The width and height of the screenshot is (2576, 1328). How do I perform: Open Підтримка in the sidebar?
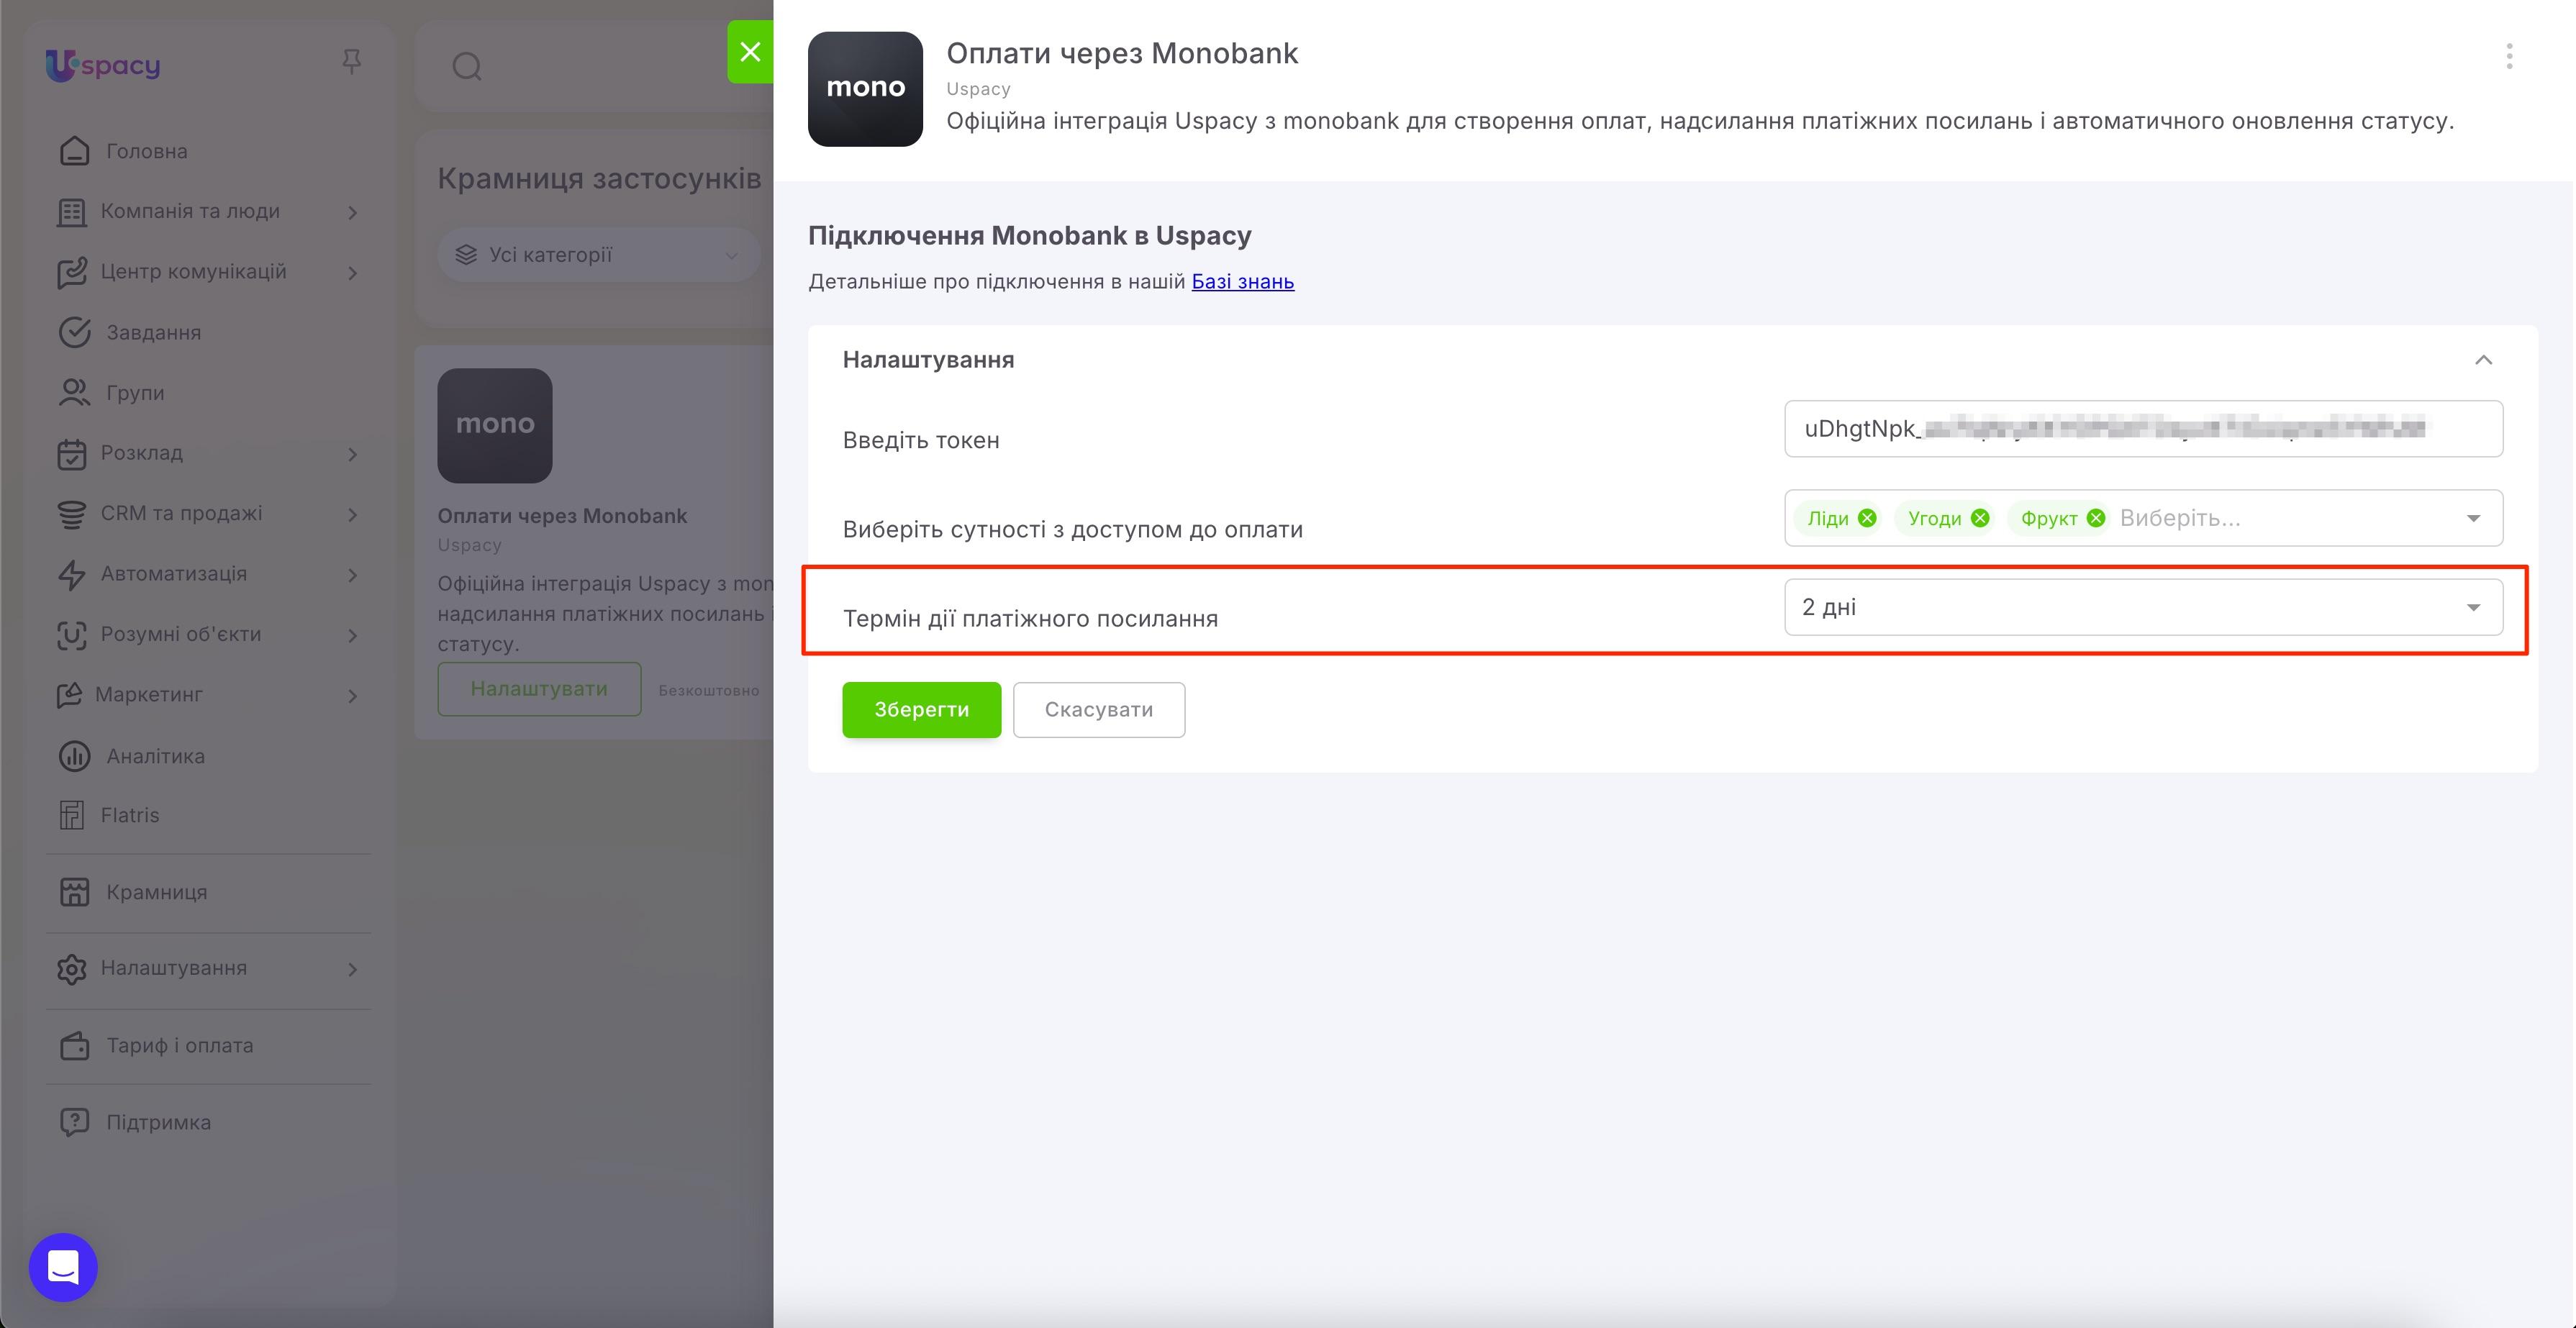tap(159, 1122)
